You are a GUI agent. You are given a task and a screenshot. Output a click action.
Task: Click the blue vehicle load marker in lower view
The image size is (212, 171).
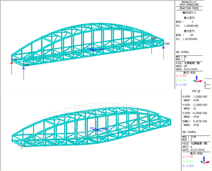tap(99, 129)
